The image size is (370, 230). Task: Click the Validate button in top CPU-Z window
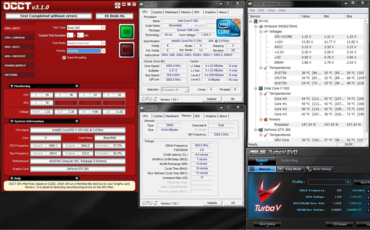point(211,99)
